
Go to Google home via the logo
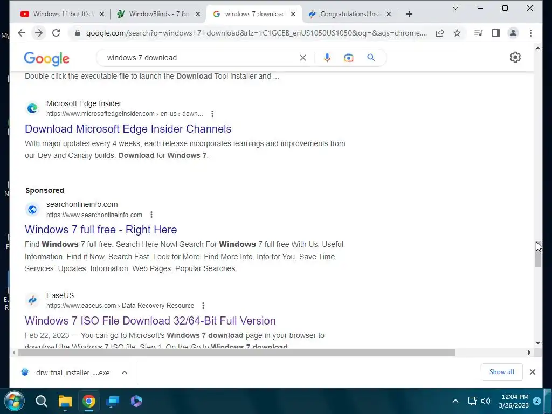(46, 58)
